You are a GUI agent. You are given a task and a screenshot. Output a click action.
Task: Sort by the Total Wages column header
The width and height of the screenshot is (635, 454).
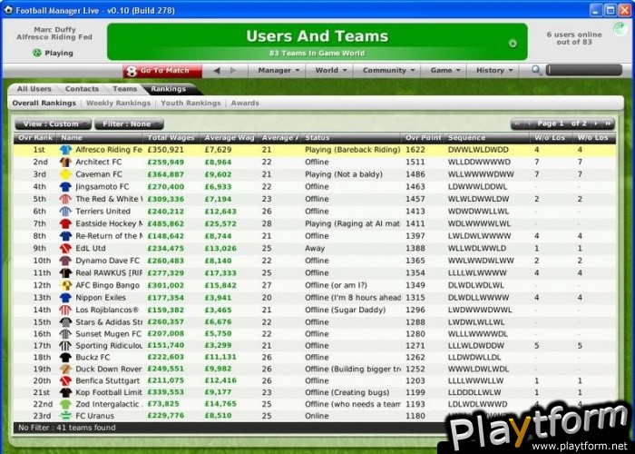[171, 138]
